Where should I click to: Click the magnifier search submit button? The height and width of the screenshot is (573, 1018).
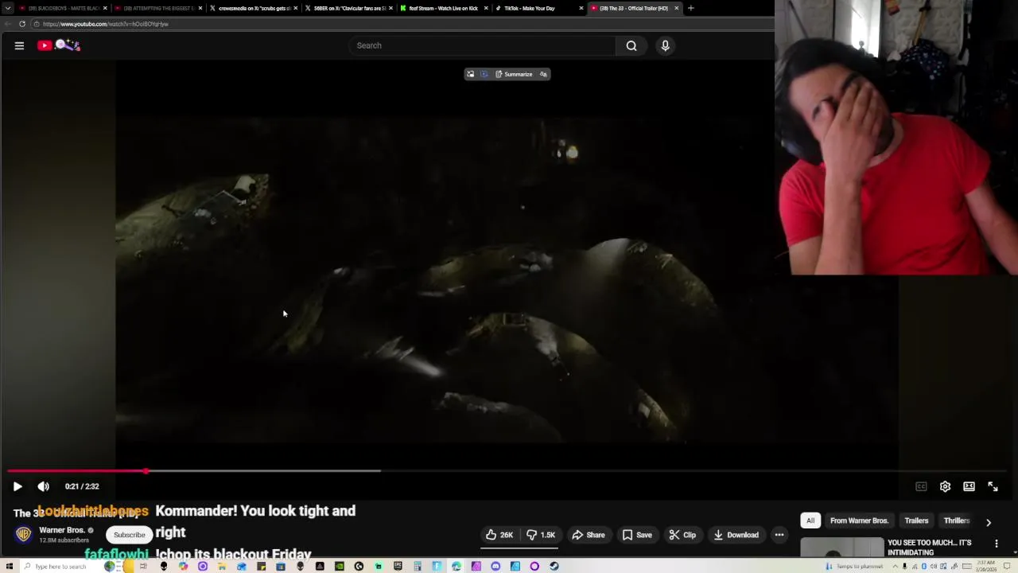tap(631, 45)
